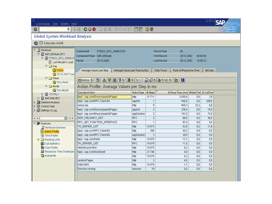Image resolution: width=272 pixels, height=204 pixels.
Task: Open the System menu
Action: [x=65, y=24]
